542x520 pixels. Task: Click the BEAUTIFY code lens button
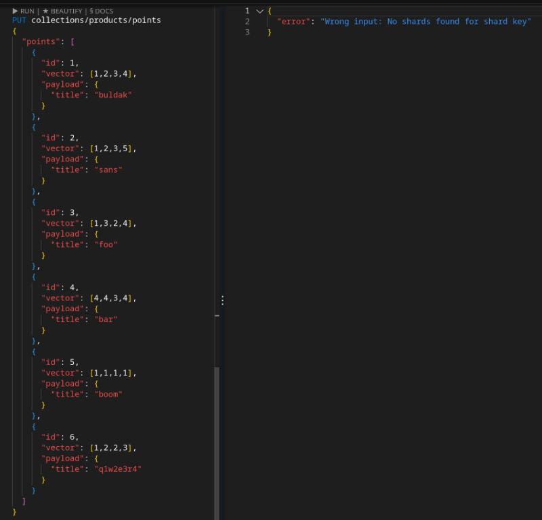click(64, 11)
